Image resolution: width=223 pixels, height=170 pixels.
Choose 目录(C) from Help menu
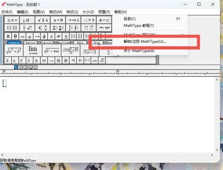[150, 19]
